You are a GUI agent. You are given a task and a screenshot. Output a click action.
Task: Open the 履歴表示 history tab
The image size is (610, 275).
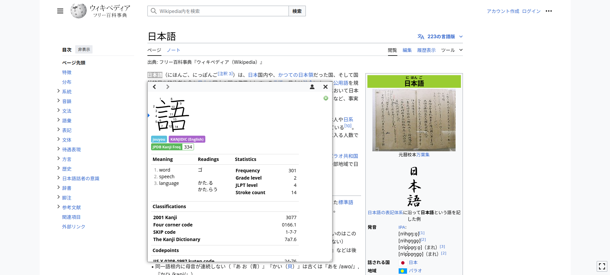pyautogui.click(x=426, y=50)
